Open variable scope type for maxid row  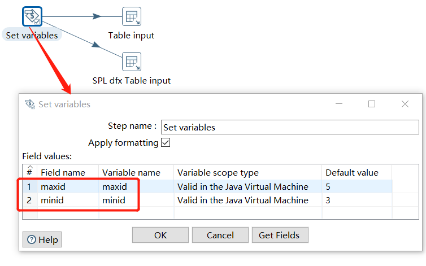coord(247,186)
